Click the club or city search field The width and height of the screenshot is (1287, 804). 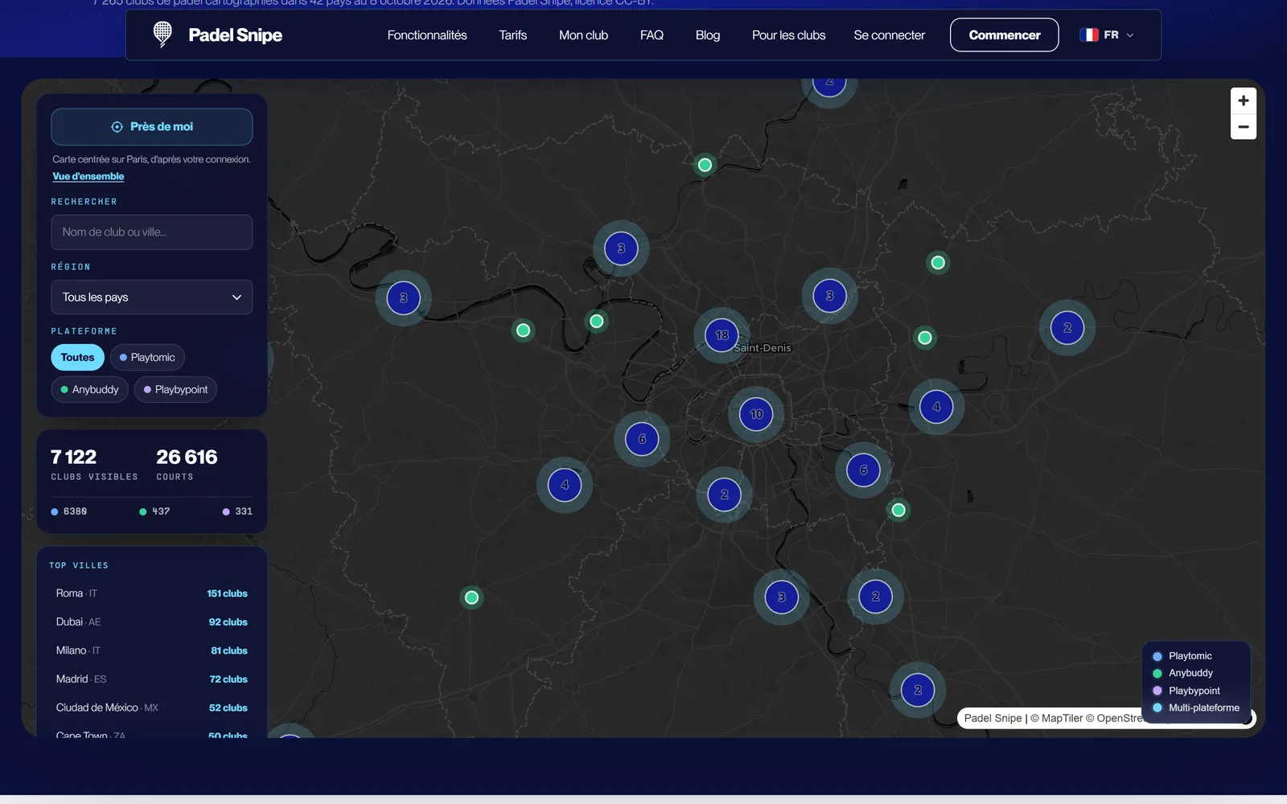coord(152,232)
